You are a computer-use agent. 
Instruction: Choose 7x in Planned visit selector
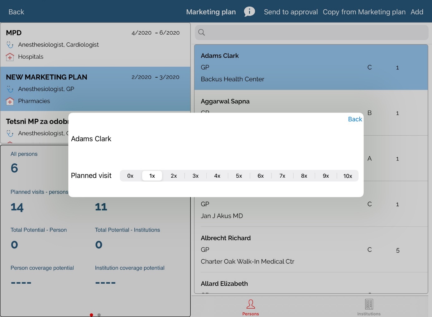click(282, 176)
